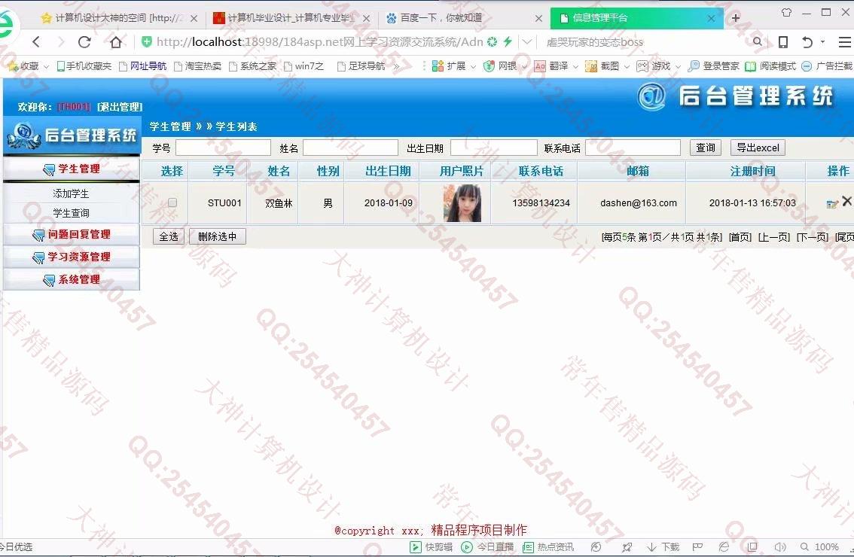Open the 添加学生 sidebar item

pyautogui.click(x=71, y=193)
